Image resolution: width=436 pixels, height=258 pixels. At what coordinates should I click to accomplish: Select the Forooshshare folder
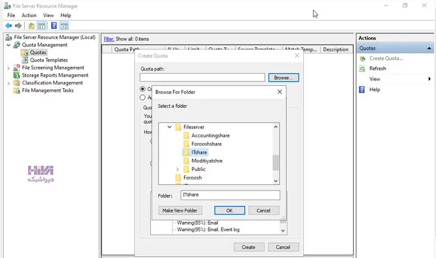coord(206,144)
